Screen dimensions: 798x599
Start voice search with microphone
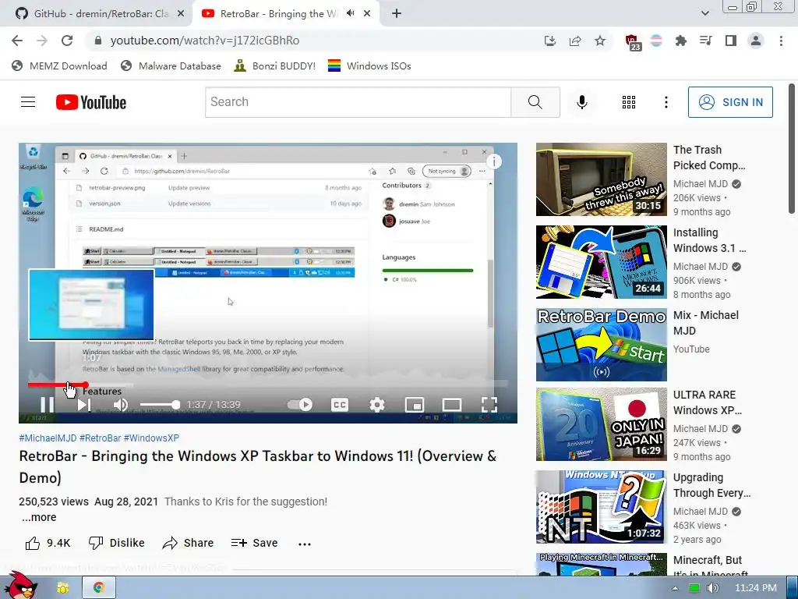click(x=582, y=102)
